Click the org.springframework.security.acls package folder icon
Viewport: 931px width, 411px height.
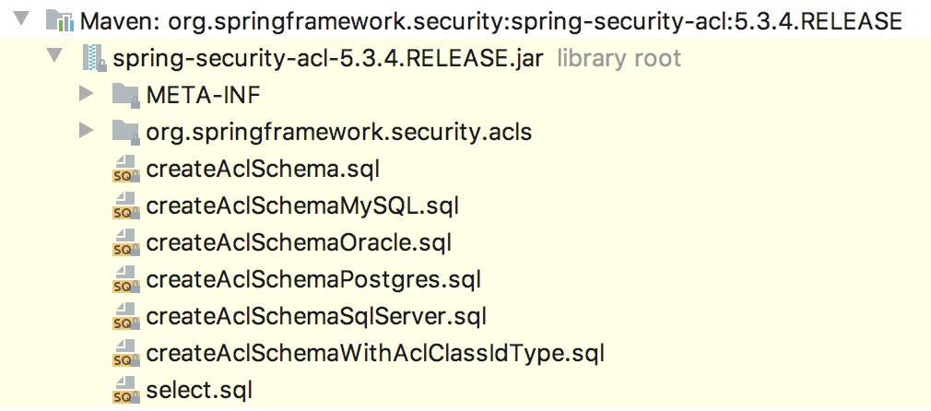pos(124,132)
